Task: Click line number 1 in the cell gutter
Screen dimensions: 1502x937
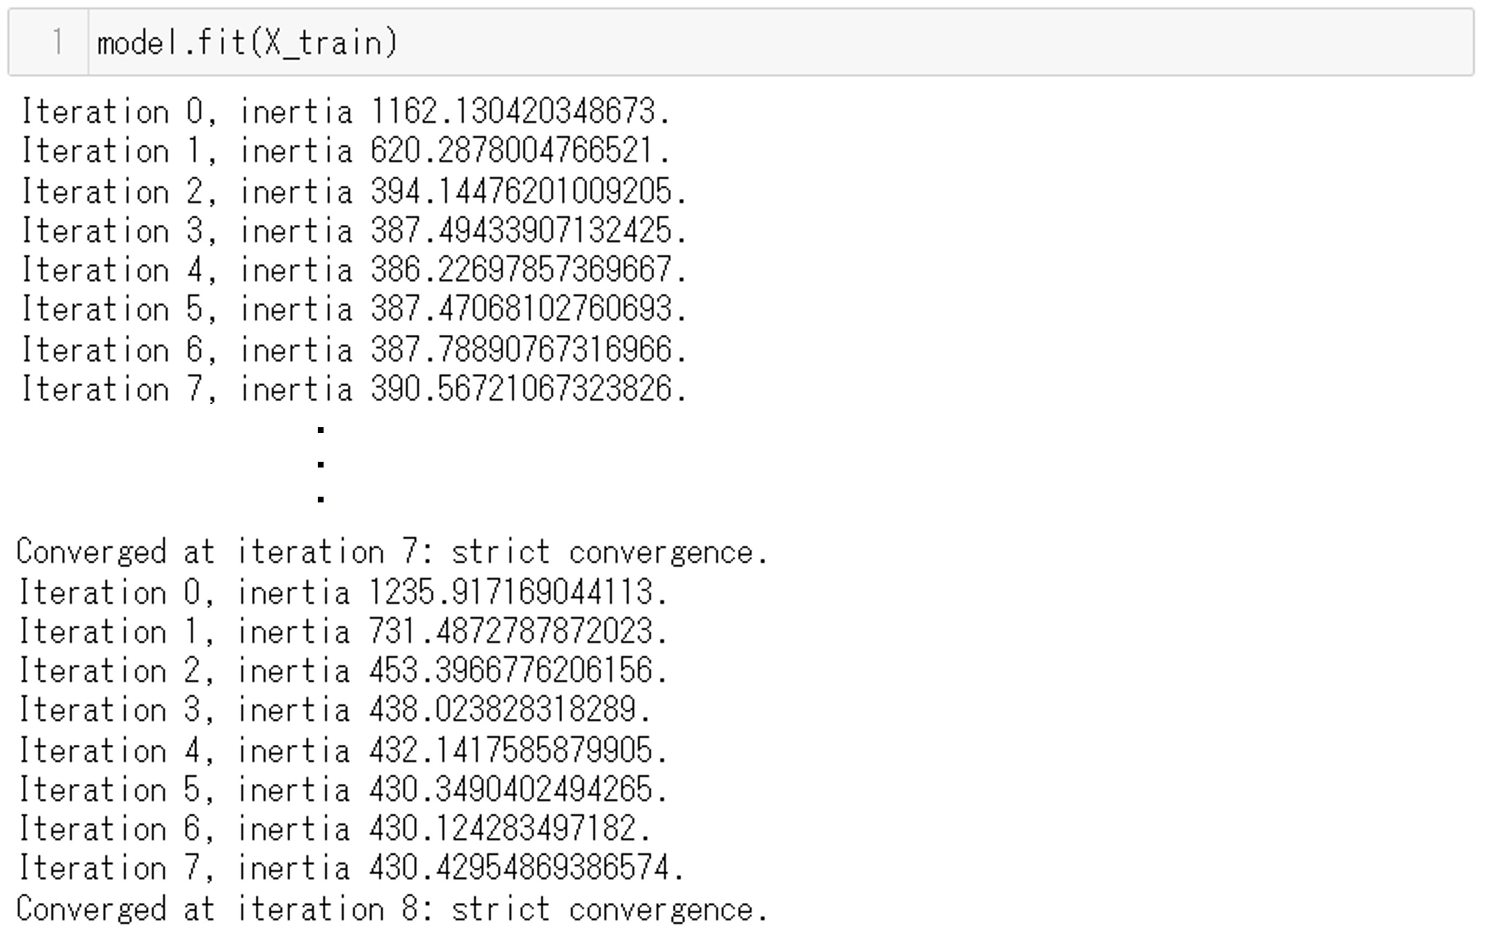Action: coord(57,43)
